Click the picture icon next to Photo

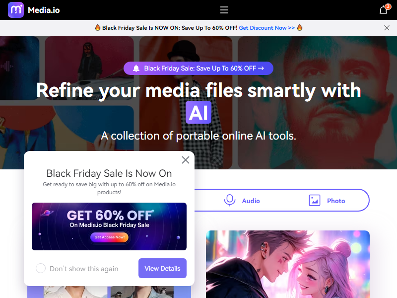coord(315,201)
